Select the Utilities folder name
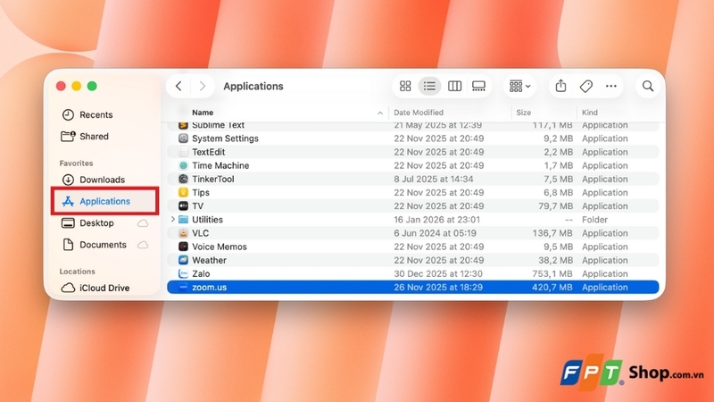The height and width of the screenshot is (402, 714). pos(207,220)
